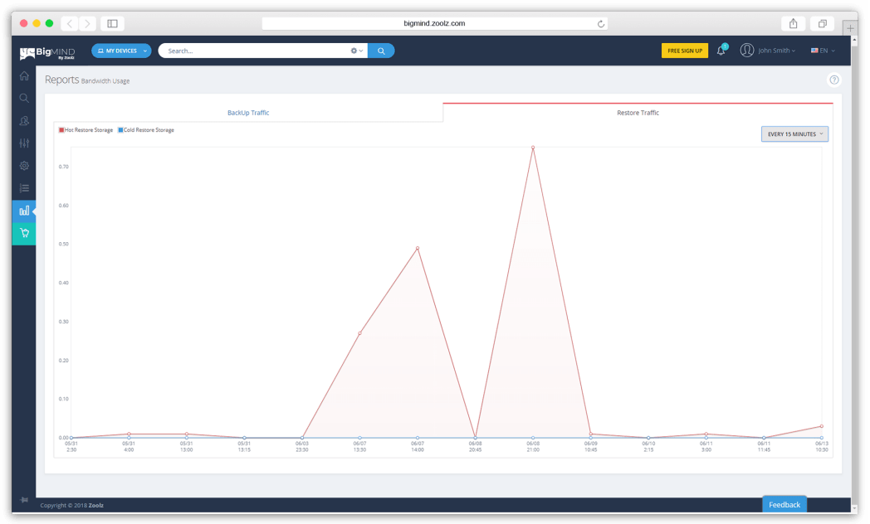Click the help question mark icon
870x524 pixels.
point(834,80)
